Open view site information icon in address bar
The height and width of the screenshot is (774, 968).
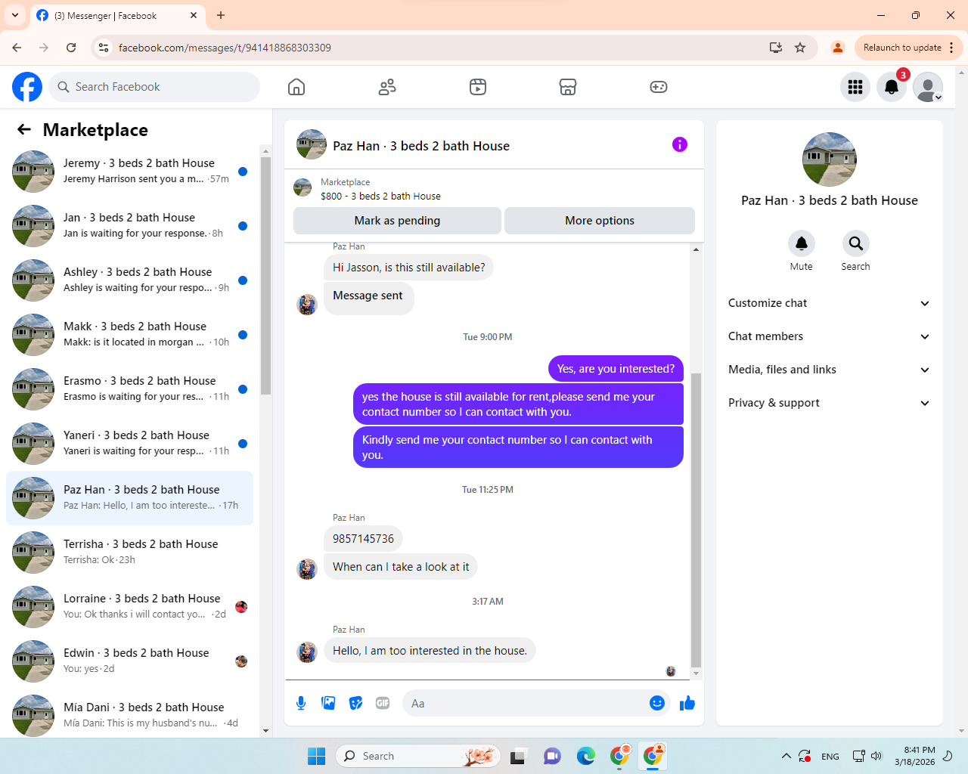(104, 48)
